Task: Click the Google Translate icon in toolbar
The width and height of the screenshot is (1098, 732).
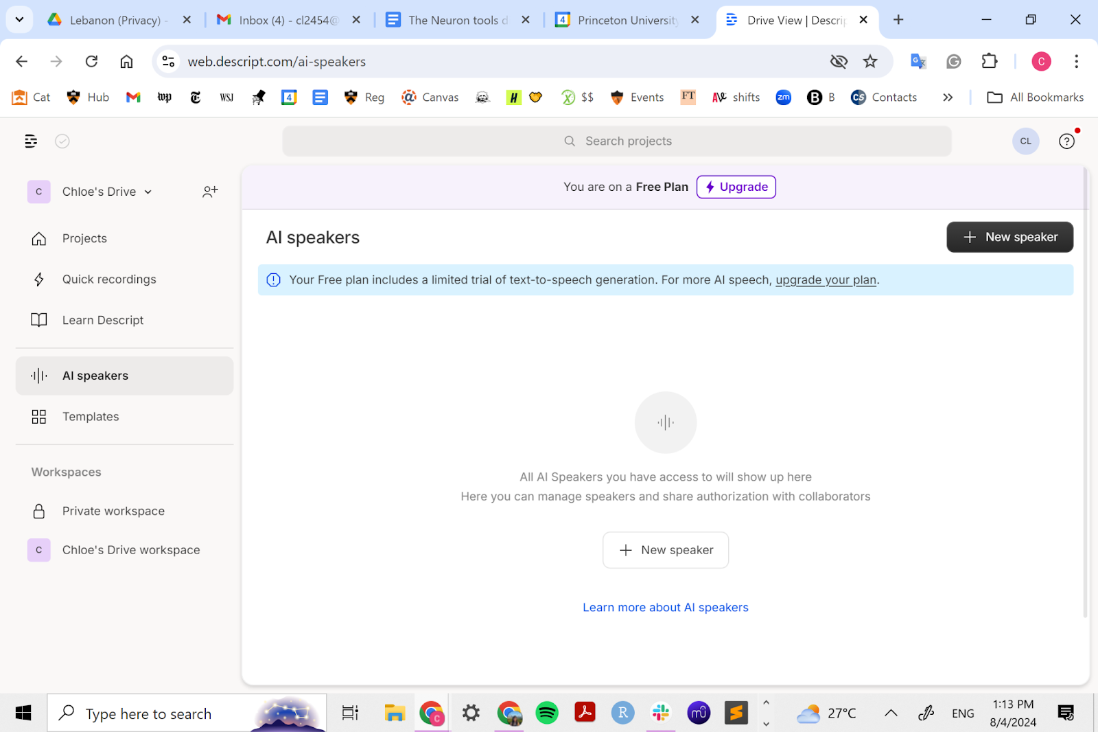Action: [918, 61]
